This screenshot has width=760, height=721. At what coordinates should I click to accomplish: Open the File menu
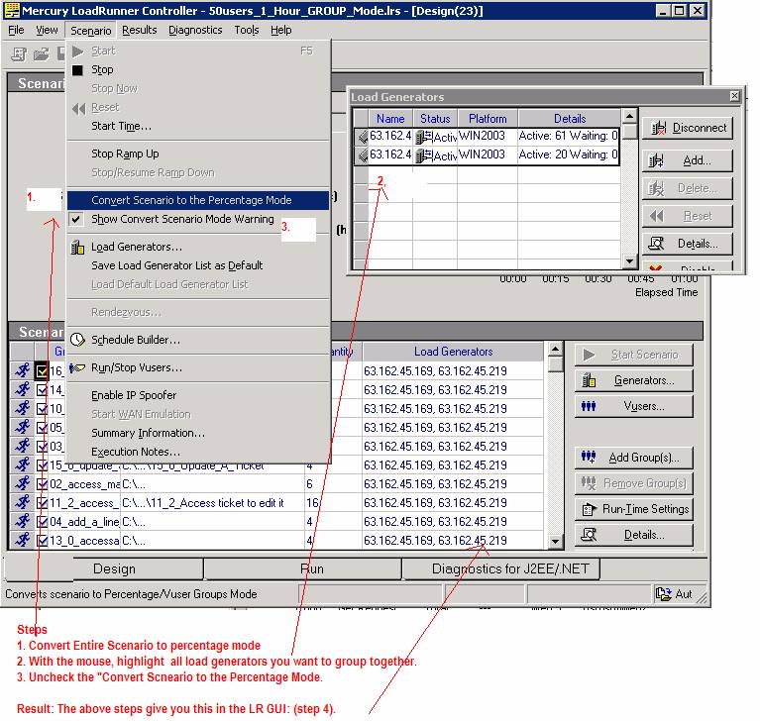(16, 30)
